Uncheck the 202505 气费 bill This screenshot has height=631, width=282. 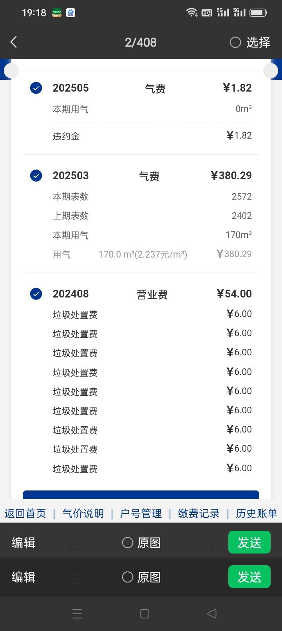coord(36,88)
